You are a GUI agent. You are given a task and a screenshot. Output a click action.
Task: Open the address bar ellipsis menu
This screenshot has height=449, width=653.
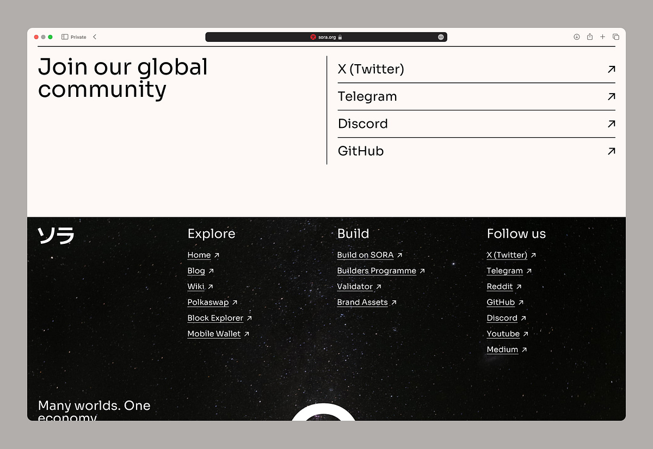pyautogui.click(x=441, y=37)
